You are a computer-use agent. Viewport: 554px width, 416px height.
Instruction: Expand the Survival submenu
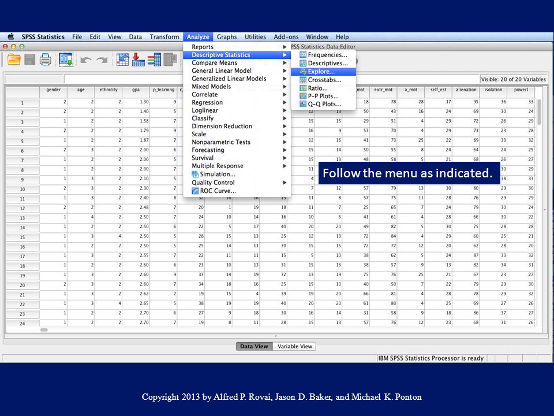pos(237,158)
